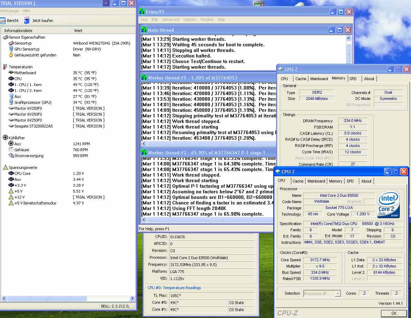Click the Gehäusezutritt gefunden padlock icon
This screenshot has height=318, width=411.
(11, 55)
